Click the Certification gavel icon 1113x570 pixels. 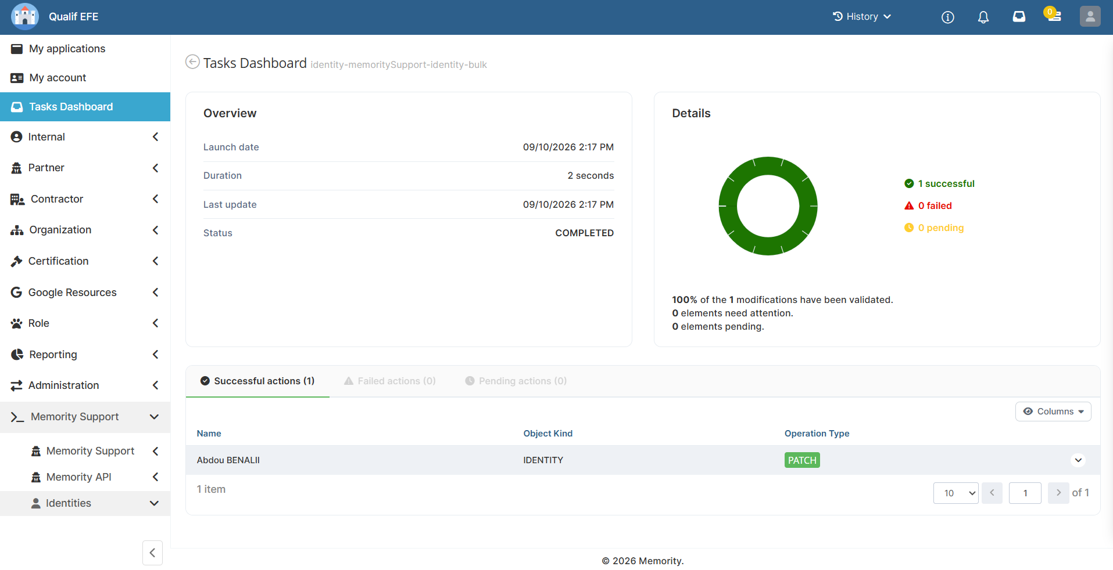pyautogui.click(x=16, y=261)
